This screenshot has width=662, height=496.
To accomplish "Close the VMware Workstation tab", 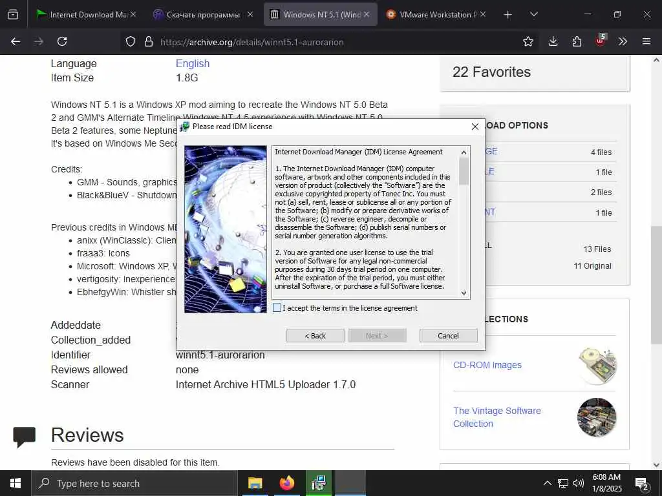I will 483,14.
